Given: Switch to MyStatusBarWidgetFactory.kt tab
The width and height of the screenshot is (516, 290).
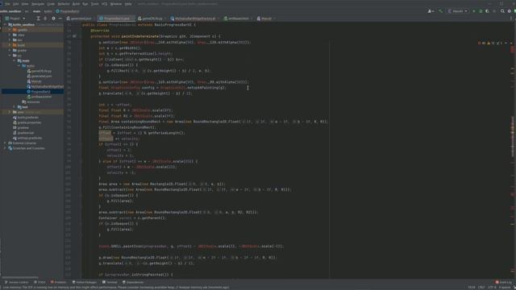Looking at the screenshot, I should (x=194, y=19).
